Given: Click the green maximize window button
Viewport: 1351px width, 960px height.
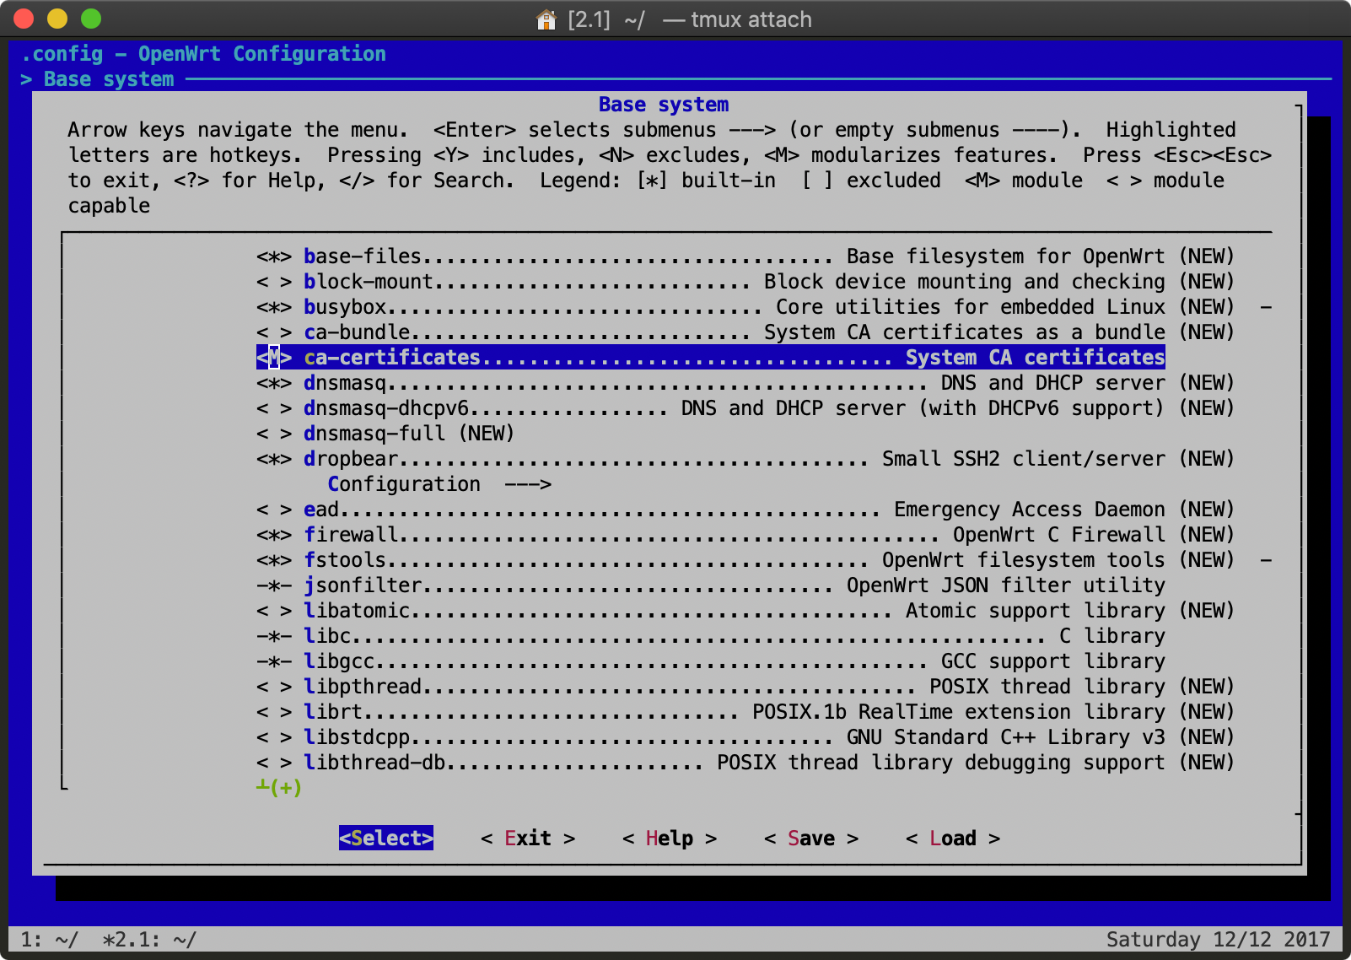Looking at the screenshot, I should click(91, 19).
